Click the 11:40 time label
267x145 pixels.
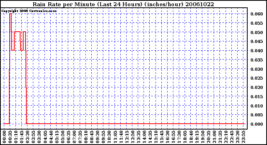[121, 137]
